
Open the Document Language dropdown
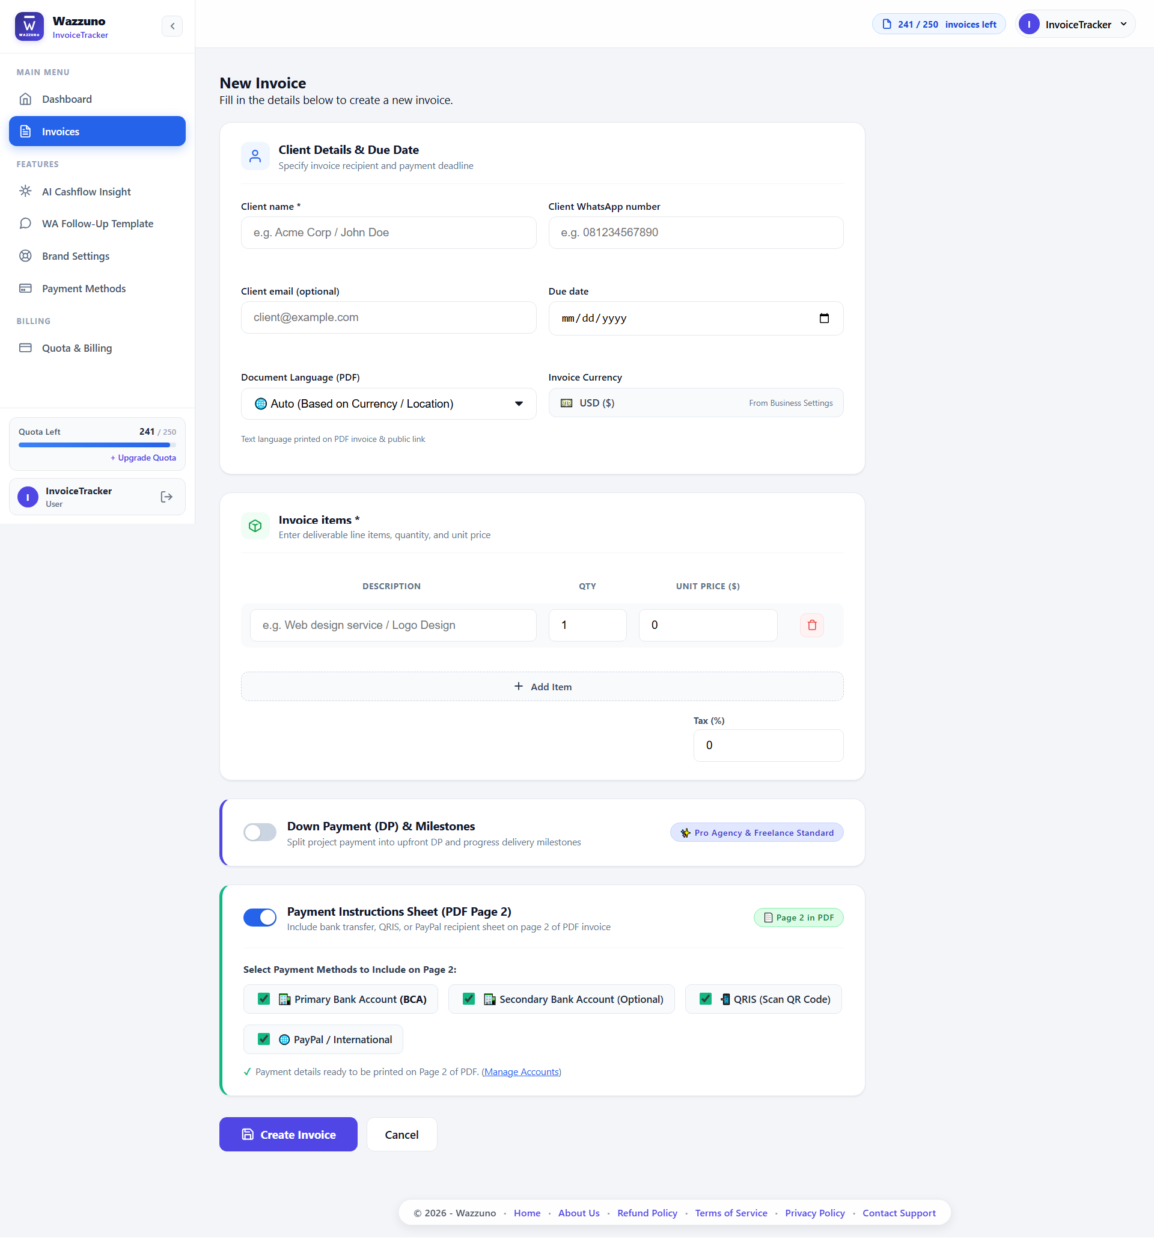coord(388,403)
